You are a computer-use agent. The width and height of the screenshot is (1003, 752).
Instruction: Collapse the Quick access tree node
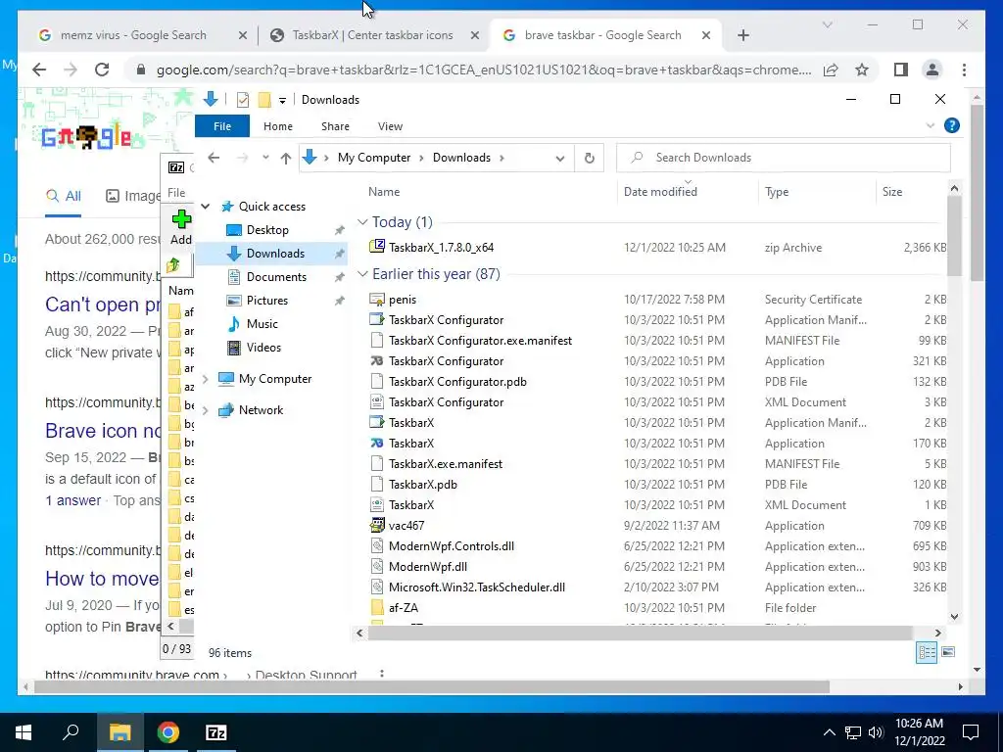coord(206,207)
